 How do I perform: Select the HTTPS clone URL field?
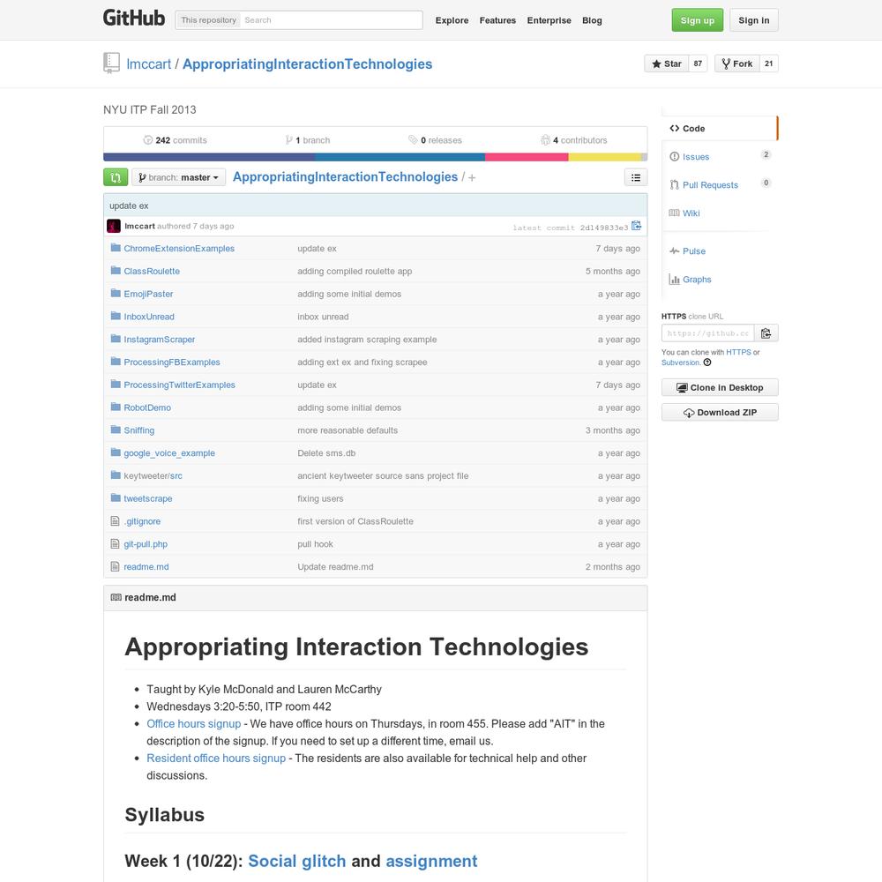pos(707,333)
